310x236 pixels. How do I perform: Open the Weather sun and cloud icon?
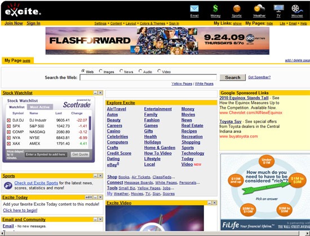coord(259,8)
